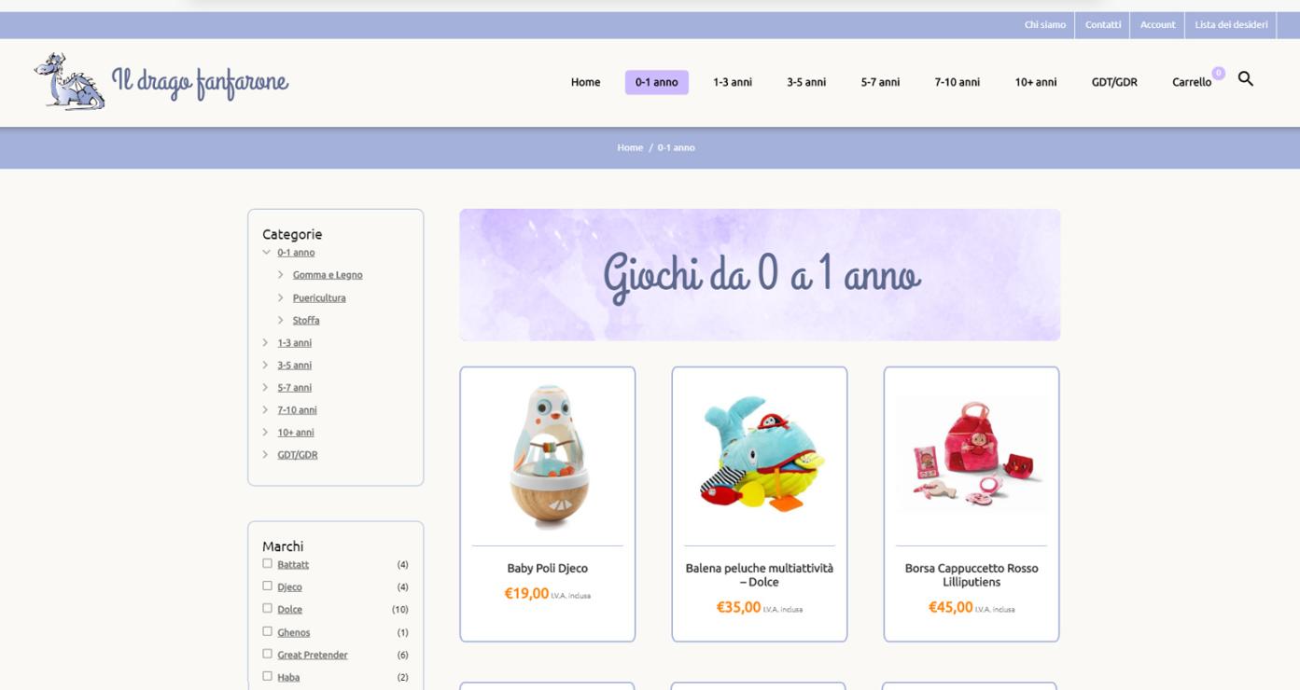
Task: Open Stoffa category link
Action: [x=306, y=321]
